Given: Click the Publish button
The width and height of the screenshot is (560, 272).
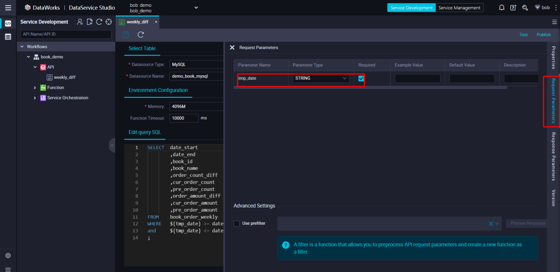Looking at the screenshot, I should click(544, 35).
